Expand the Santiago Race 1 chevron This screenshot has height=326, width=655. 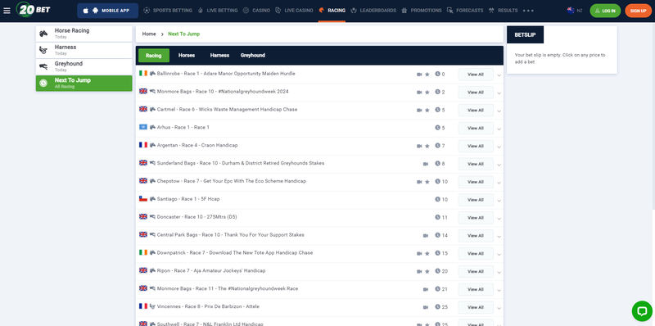pos(499,201)
